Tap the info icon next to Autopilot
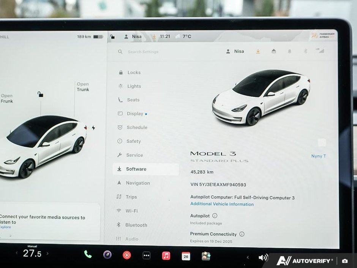The width and height of the screenshot is (357, 268). coord(215,216)
